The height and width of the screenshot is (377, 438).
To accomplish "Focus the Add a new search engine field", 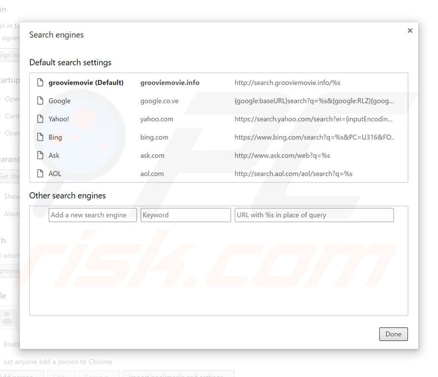I will coord(93,215).
